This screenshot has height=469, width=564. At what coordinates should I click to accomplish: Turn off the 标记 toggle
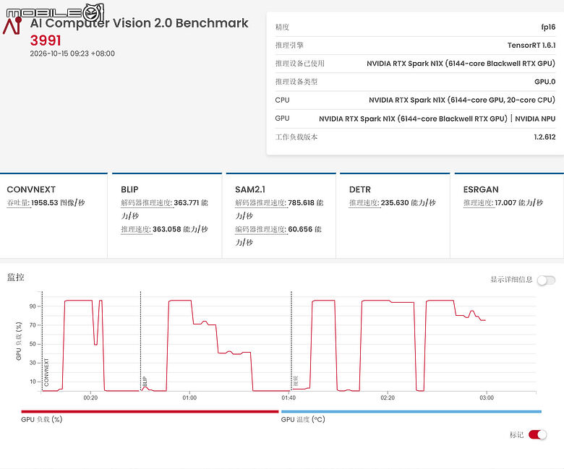tap(537, 434)
